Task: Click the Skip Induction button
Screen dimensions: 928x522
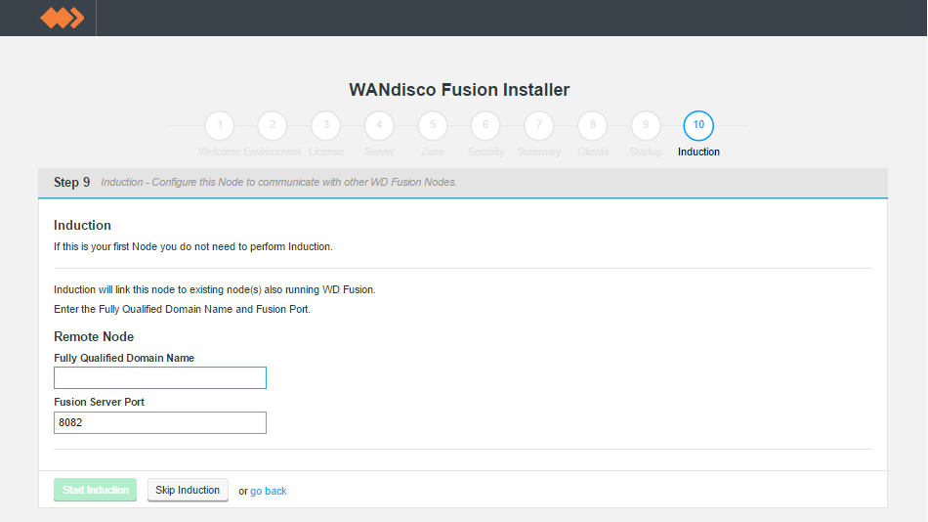Action: [188, 490]
